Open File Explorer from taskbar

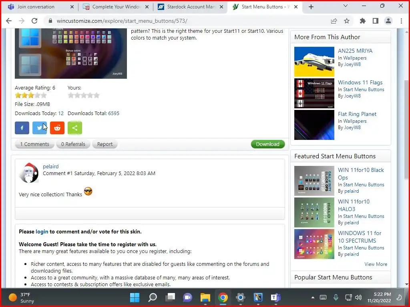coord(205,297)
